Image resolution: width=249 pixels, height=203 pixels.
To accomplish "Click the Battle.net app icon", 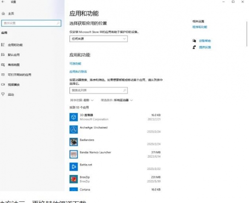I will coord(74,167).
